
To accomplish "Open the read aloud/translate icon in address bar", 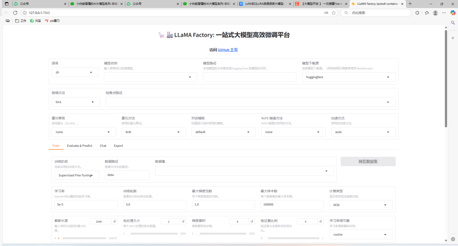I will (x=326, y=13).
